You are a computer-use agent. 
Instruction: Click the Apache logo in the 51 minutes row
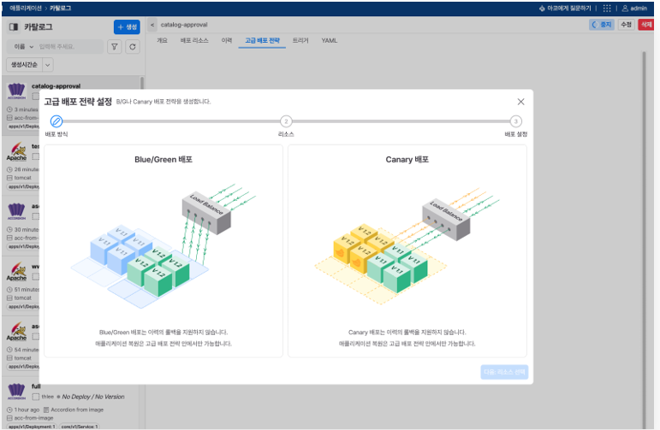[16, 272]
